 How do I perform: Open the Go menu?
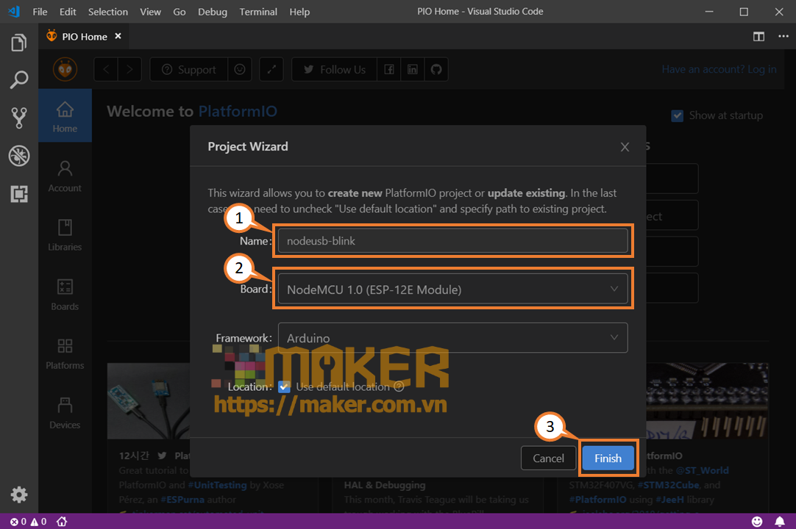(180, 12)
